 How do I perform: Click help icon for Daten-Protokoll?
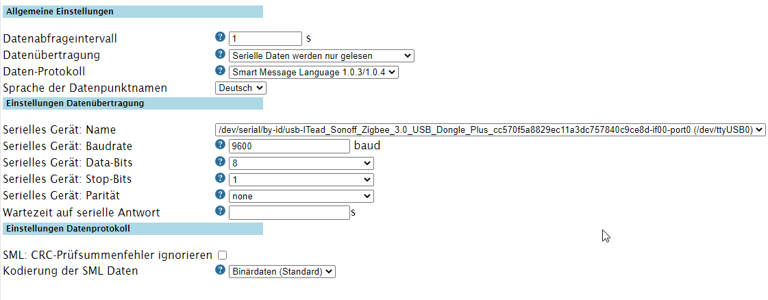coord(220,71)
